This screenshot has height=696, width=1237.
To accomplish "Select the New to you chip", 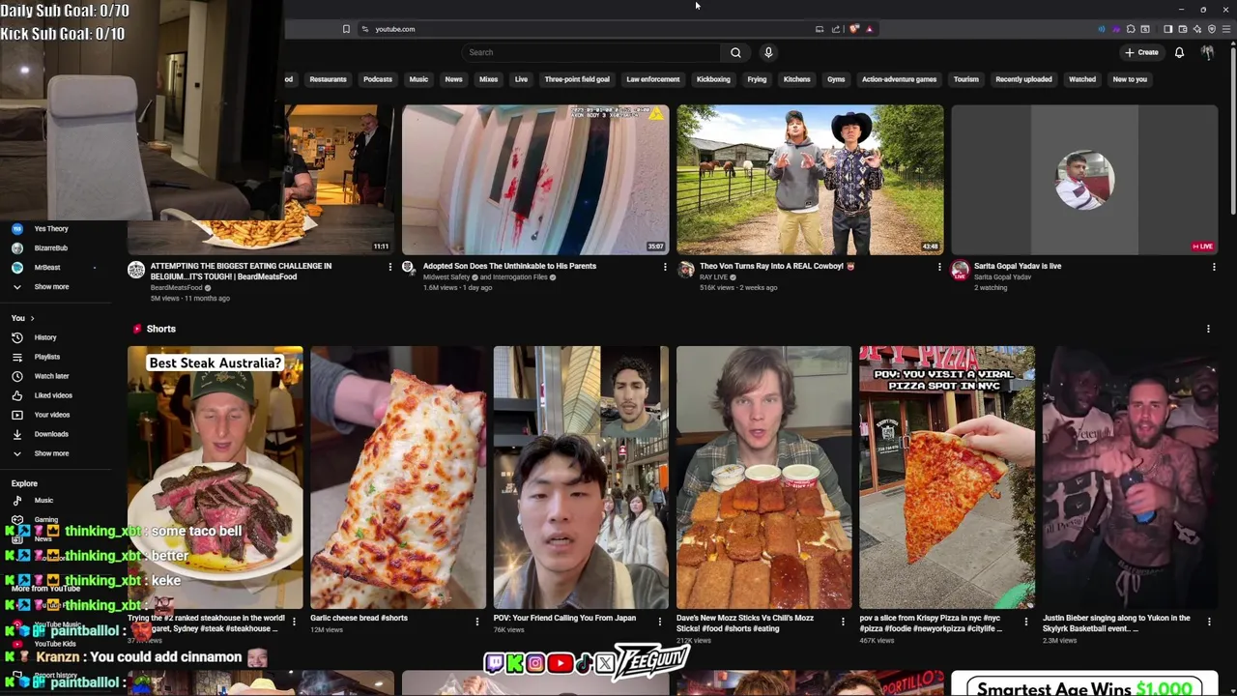I will 1130,79.
